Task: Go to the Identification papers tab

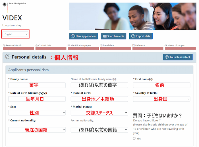Action: (x=81, y=45)
